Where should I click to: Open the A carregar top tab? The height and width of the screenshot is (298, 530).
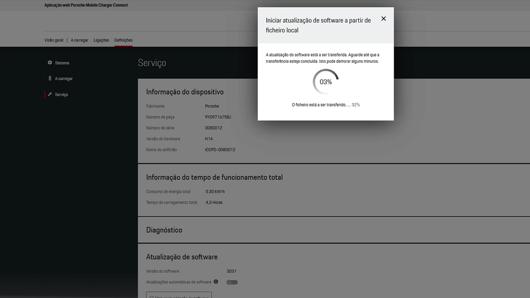pyautogui.click(x=79, y=40)
